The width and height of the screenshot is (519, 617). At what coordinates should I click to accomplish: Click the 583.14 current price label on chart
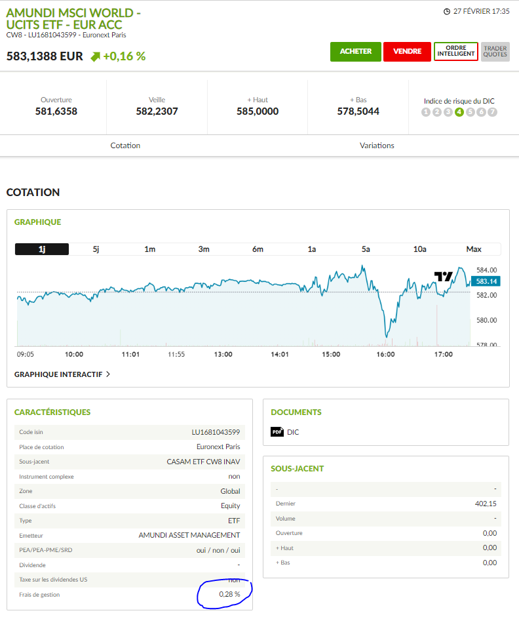486,281
